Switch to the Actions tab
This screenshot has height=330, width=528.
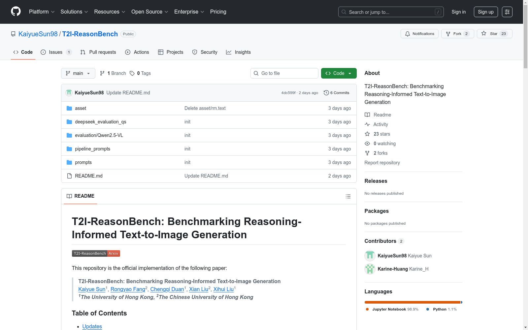pyautogui.click(x=137, y=52)
